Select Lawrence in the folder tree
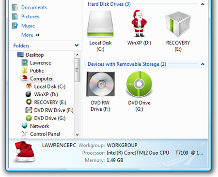The image size is (218, 177). coord(41,63)
